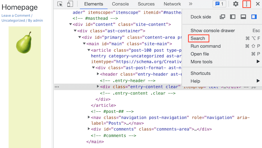Activate the inspect element picker icon
262x148 pixels.
60,4
